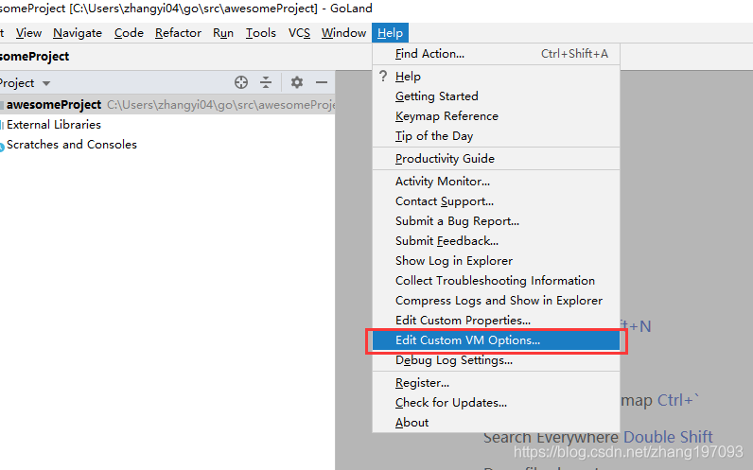
Task: Open Project panel settings gear
Action: point(297,82)
